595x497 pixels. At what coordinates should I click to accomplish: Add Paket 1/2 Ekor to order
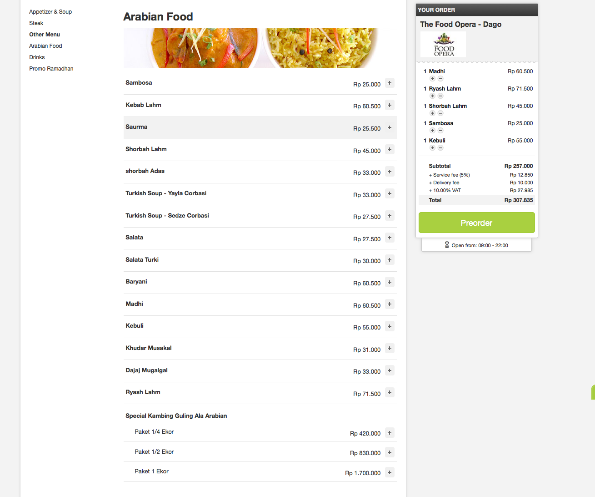(390, 452)
